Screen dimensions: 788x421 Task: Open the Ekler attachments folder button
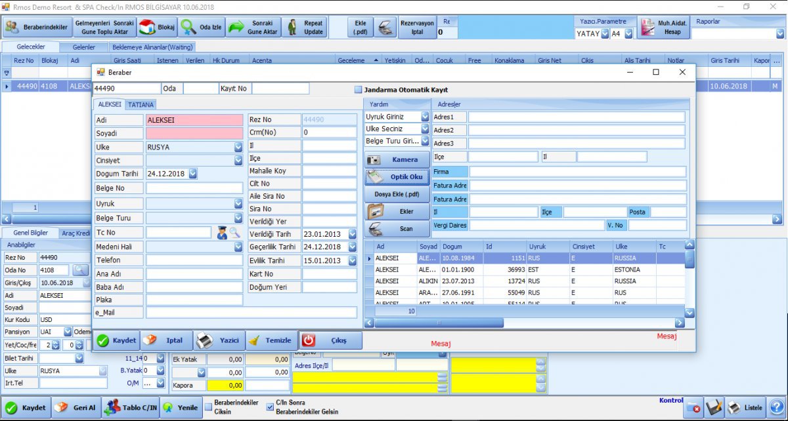point(397,212)
